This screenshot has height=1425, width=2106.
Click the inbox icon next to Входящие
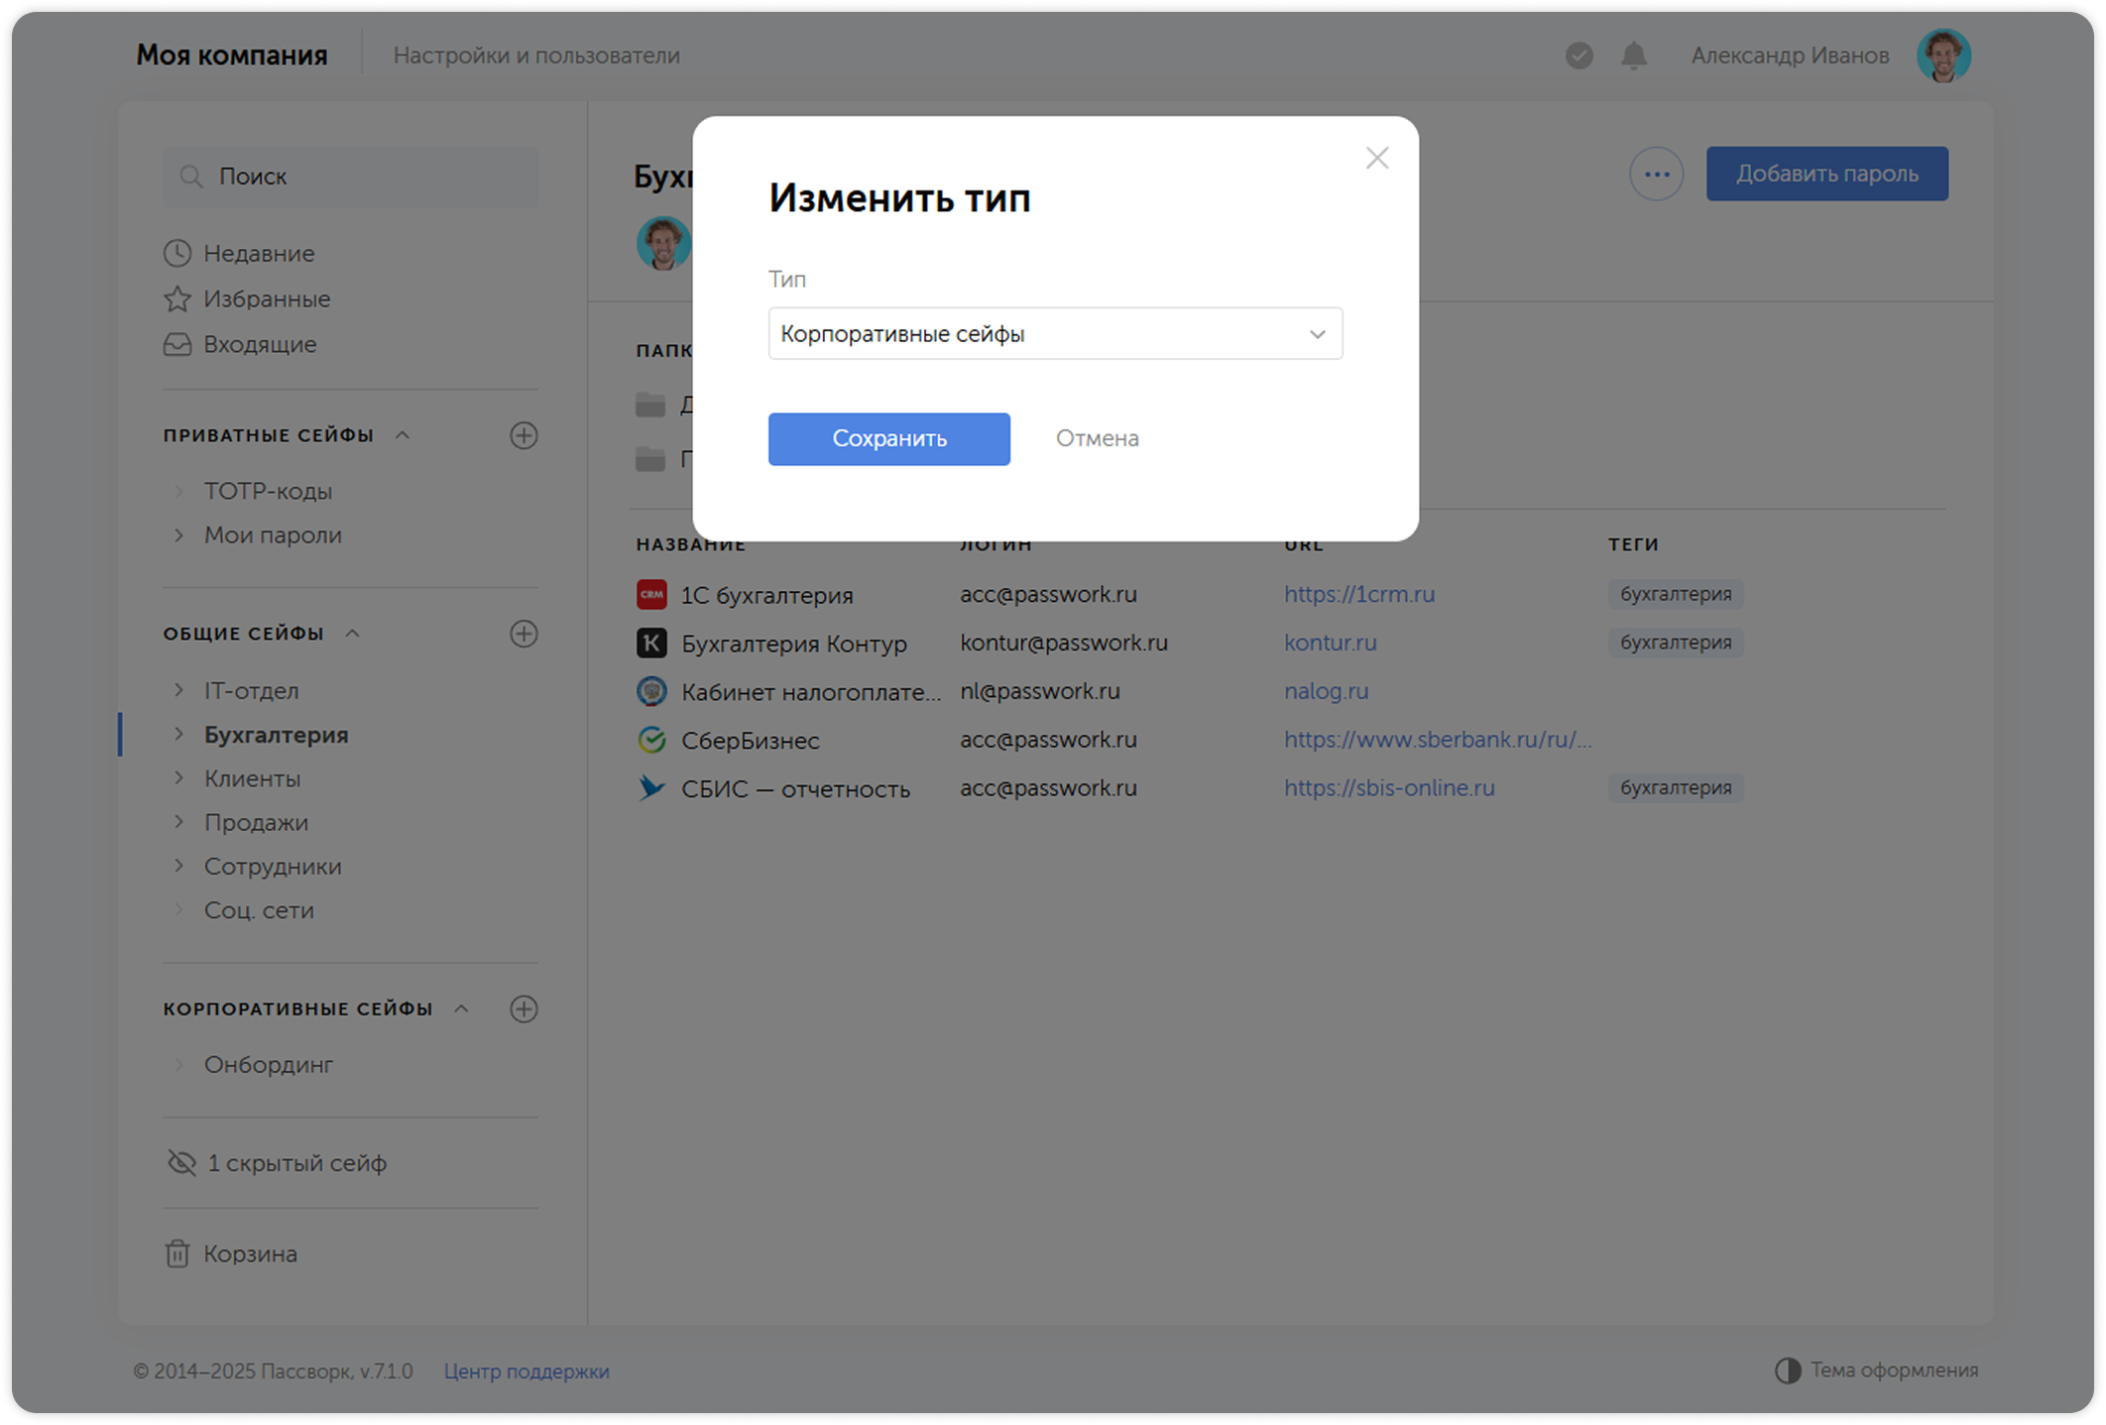[x=177, y=344]
